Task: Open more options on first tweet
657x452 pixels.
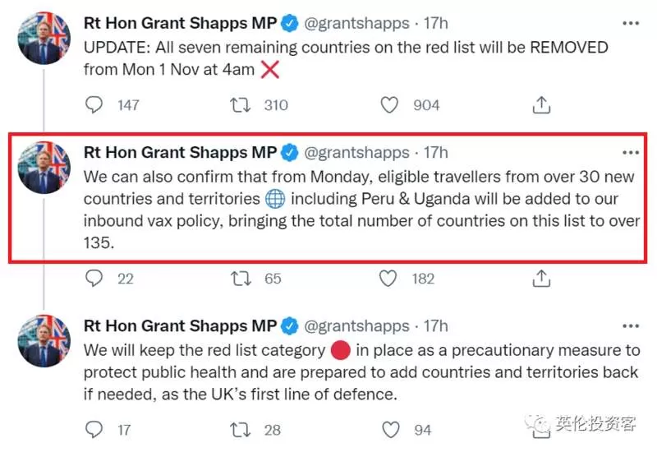Action: [x=631, y=23]
